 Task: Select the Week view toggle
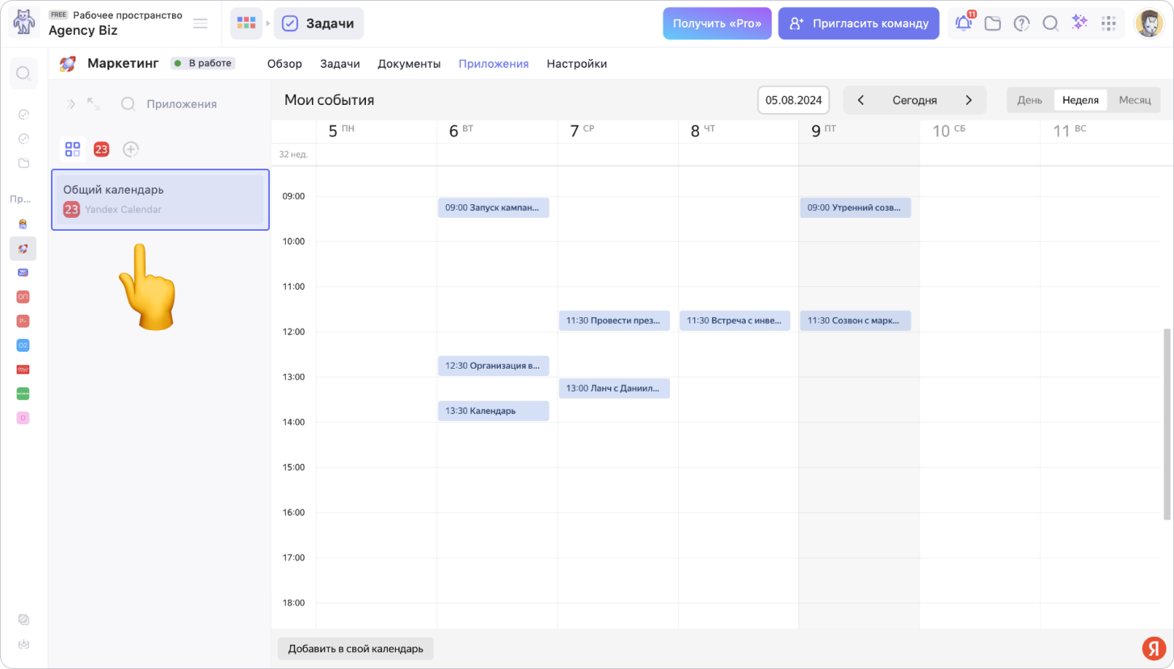pos(1080,100)
